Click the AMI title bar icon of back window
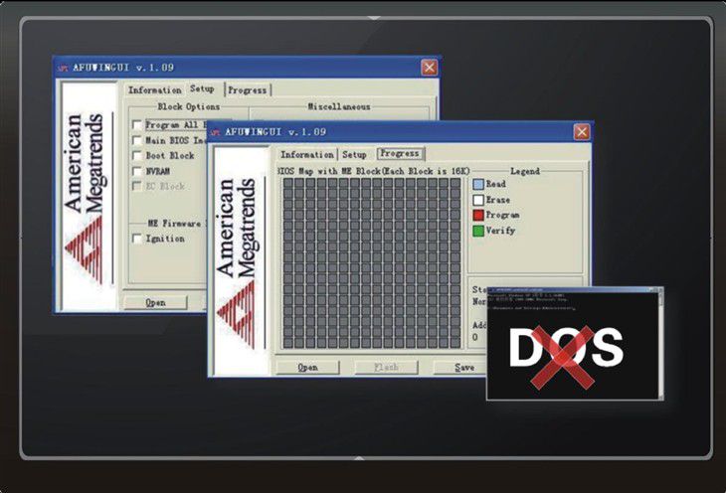This screenshot has height=493, width=726. coord(63,69)
